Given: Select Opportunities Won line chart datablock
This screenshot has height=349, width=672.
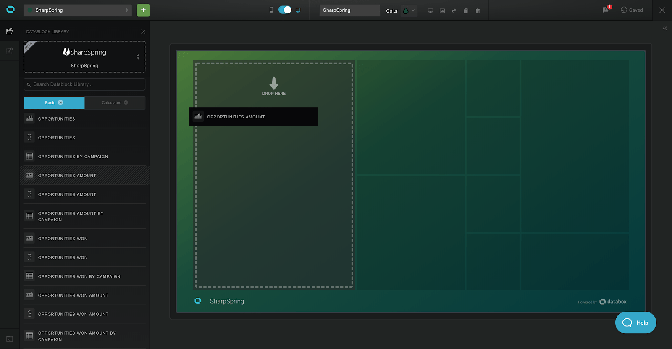Looking at the screenshot, I should [84, 239].
